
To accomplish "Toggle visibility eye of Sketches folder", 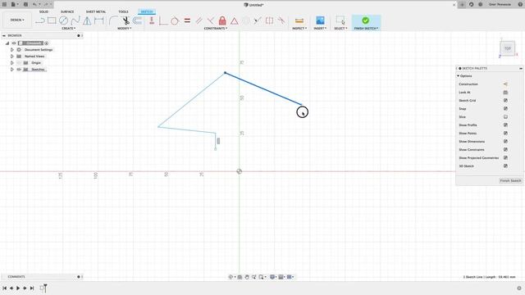I will [x=19, y=70].
